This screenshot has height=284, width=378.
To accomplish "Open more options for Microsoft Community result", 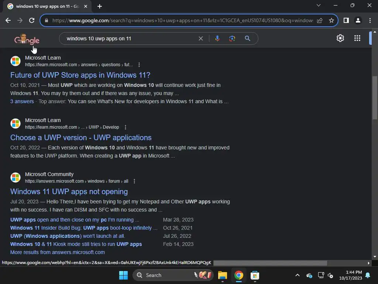I will pos(134,181).
